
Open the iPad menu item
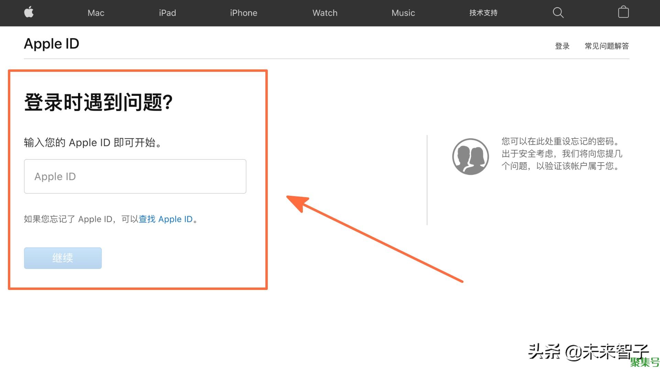point(167,13)
